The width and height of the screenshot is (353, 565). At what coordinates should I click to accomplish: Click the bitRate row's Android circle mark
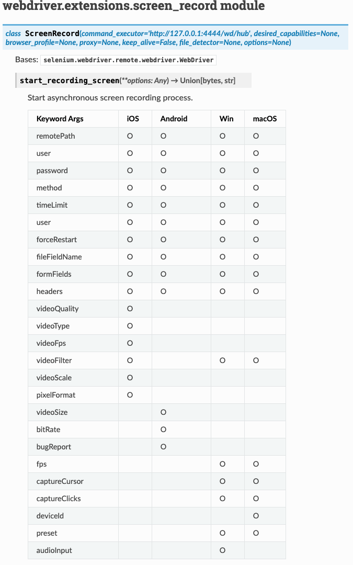163,430
